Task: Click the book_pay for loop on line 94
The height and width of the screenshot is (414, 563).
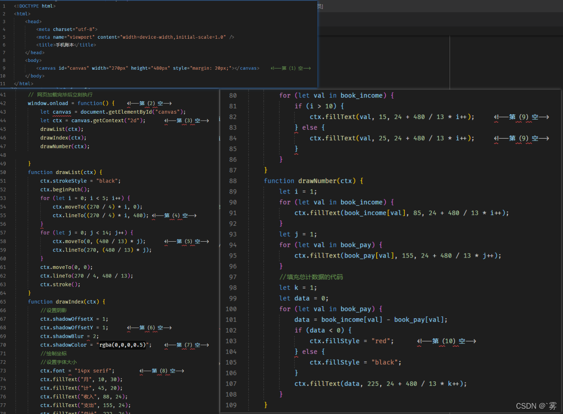Action: coord(331,245)
